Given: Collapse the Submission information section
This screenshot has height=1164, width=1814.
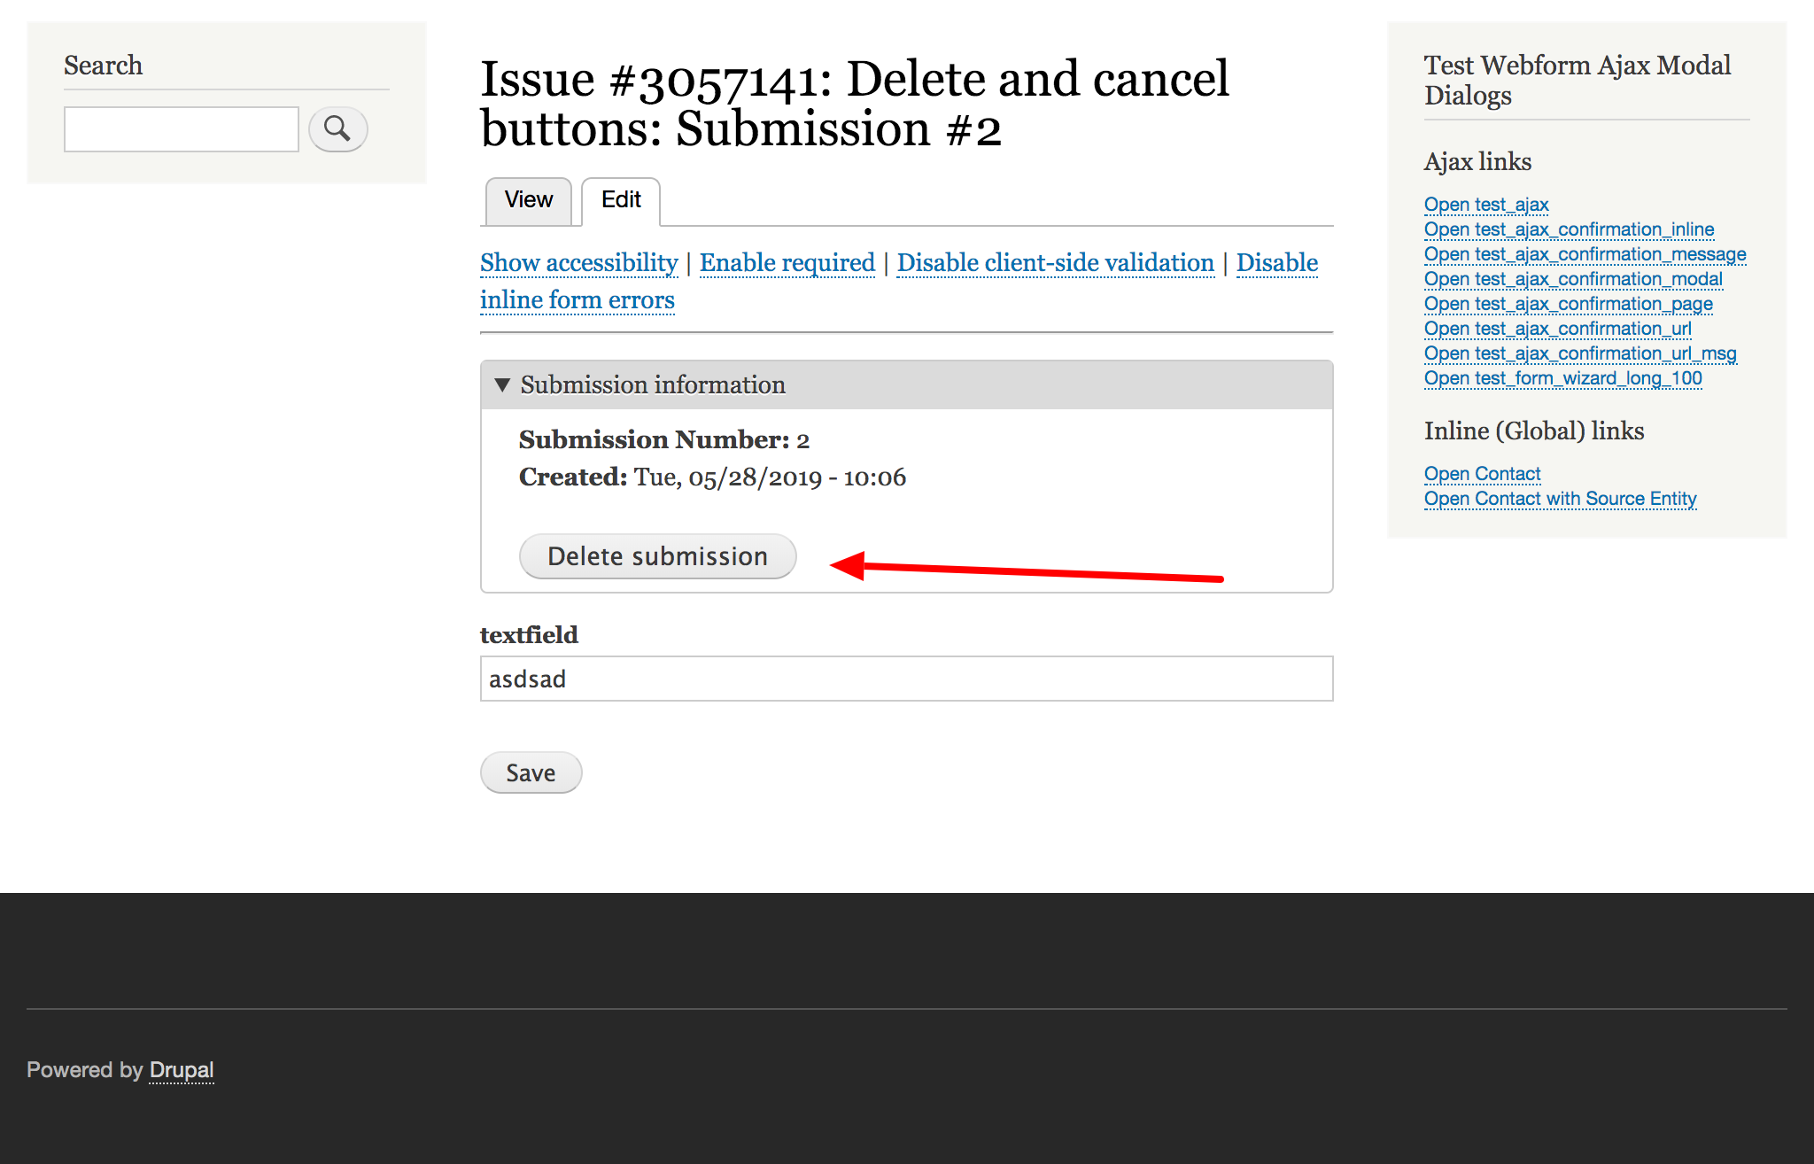Looking at the screenshot, I should (x=651, y=385).
